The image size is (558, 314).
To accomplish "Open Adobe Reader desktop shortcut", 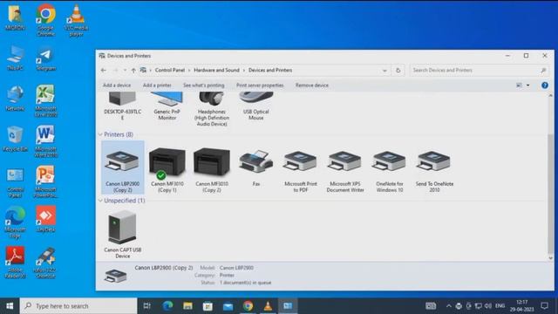I will pos(15,262).
